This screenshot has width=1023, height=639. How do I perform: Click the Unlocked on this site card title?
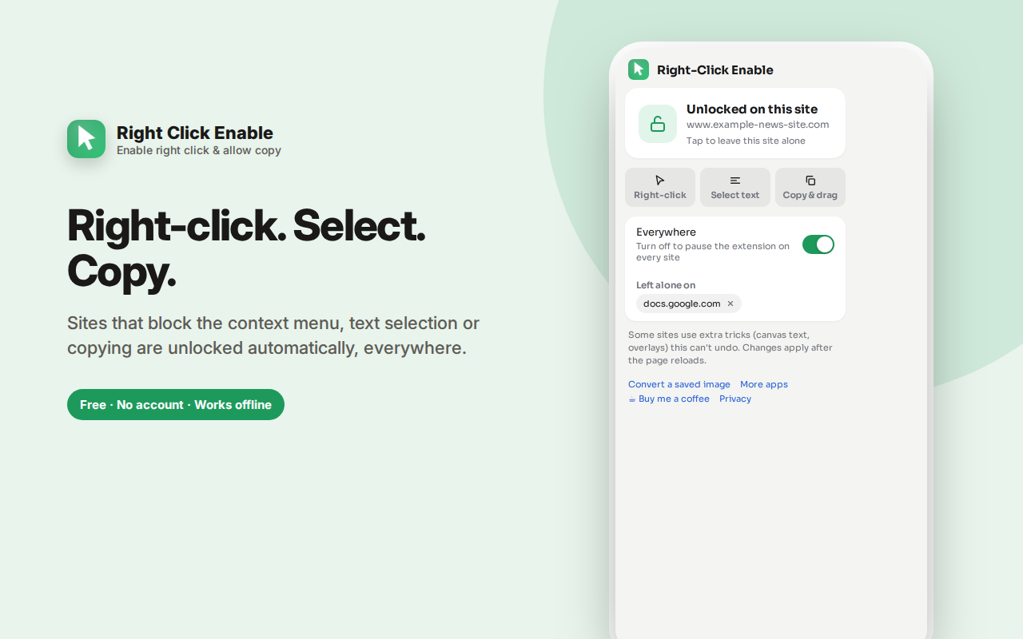pyautogui.click(x=752, y=109)
